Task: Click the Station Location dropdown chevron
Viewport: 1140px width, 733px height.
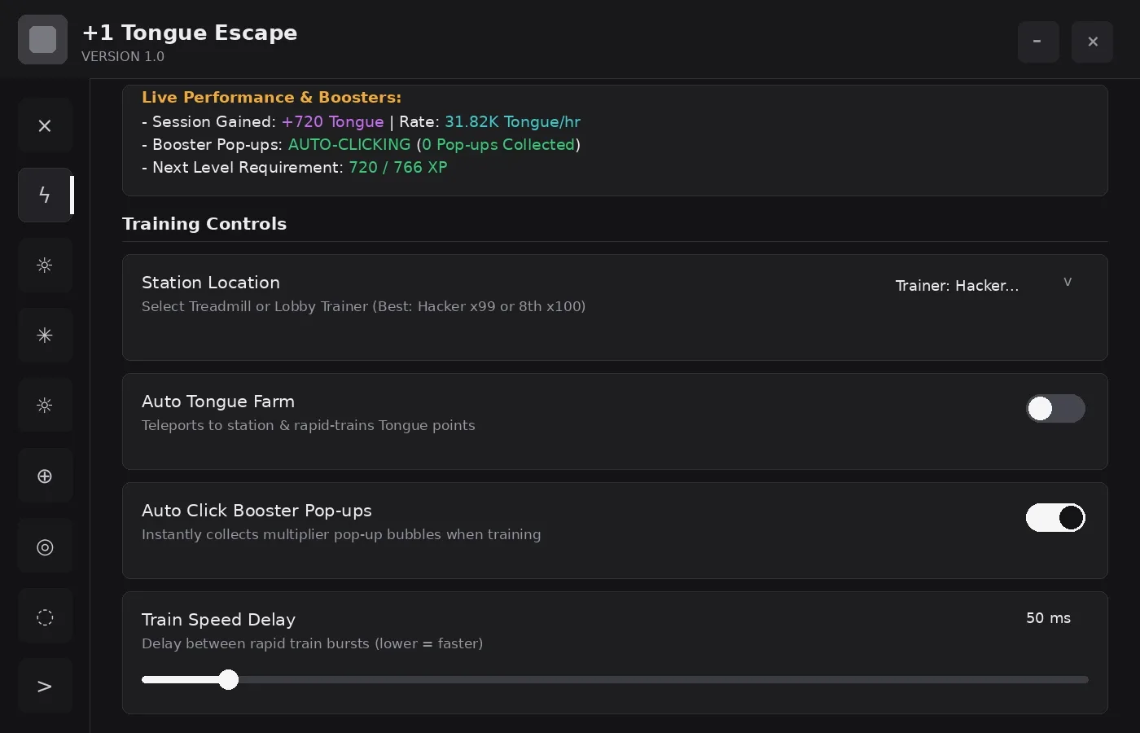Action: click(x=1068, y=283)
